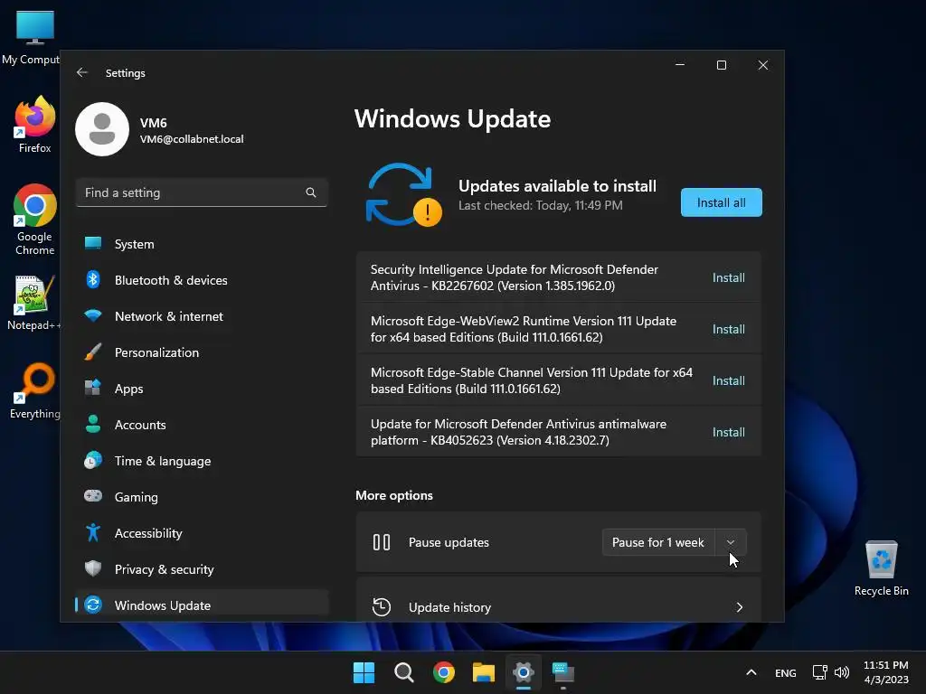The width and height of the screenshot is (926, 694).
Task: Open the Recycle Bin on the desktop
Action: point(881,569)
